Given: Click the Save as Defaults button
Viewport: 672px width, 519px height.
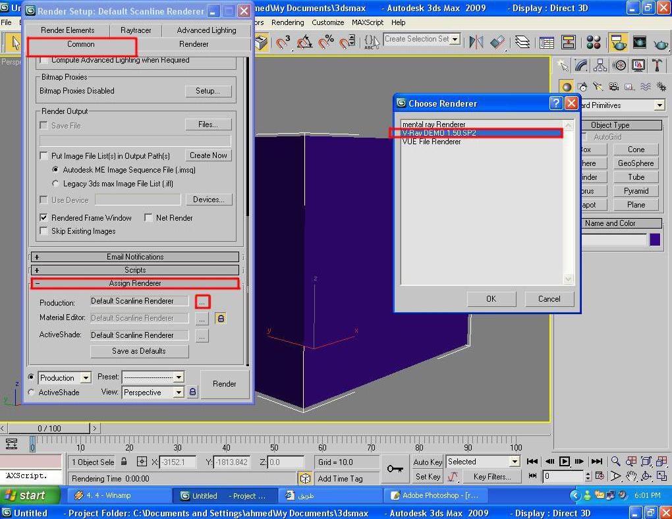Looking at the screenshot, I should [x=139, y=351].
